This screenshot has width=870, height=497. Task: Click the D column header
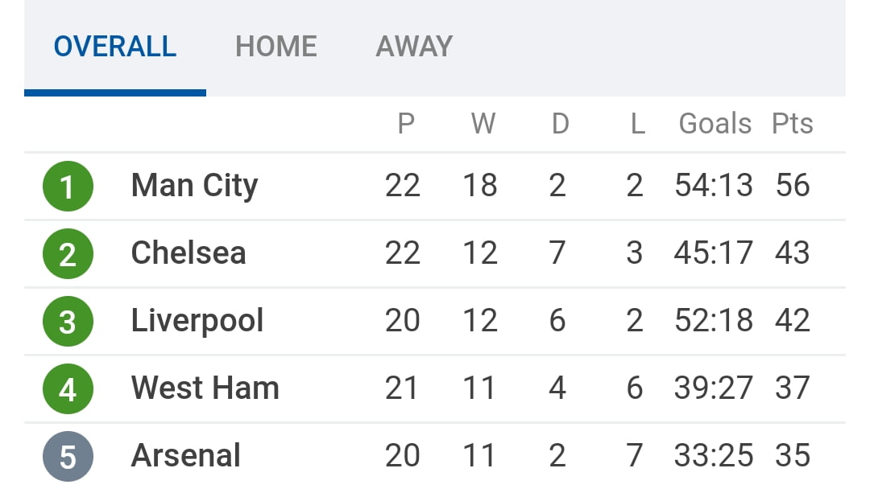pos(560,124)
